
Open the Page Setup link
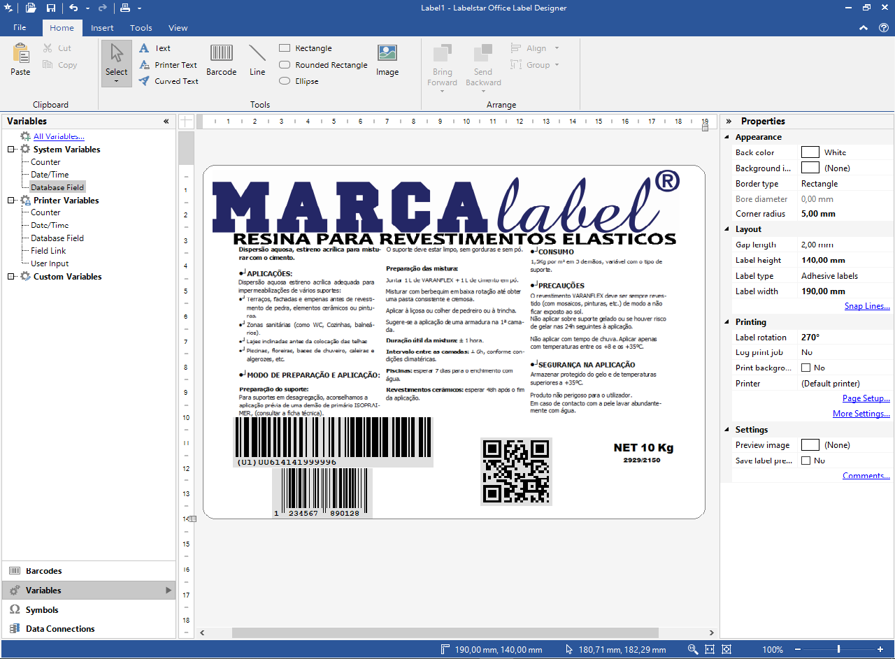point(866,398)
